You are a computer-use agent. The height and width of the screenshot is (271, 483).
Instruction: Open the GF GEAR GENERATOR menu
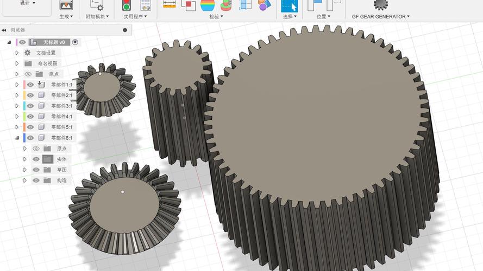coord(380,17)
